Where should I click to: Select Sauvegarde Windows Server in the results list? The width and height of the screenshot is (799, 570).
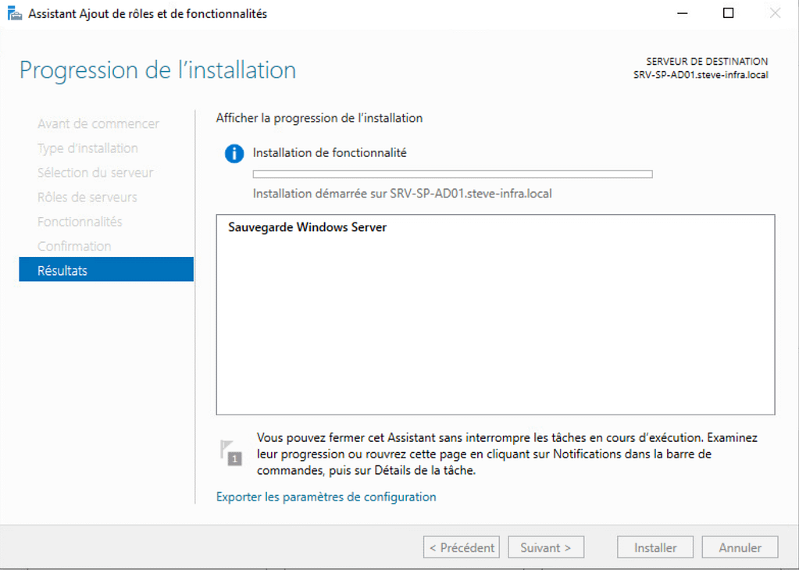[x=307, y=228]
